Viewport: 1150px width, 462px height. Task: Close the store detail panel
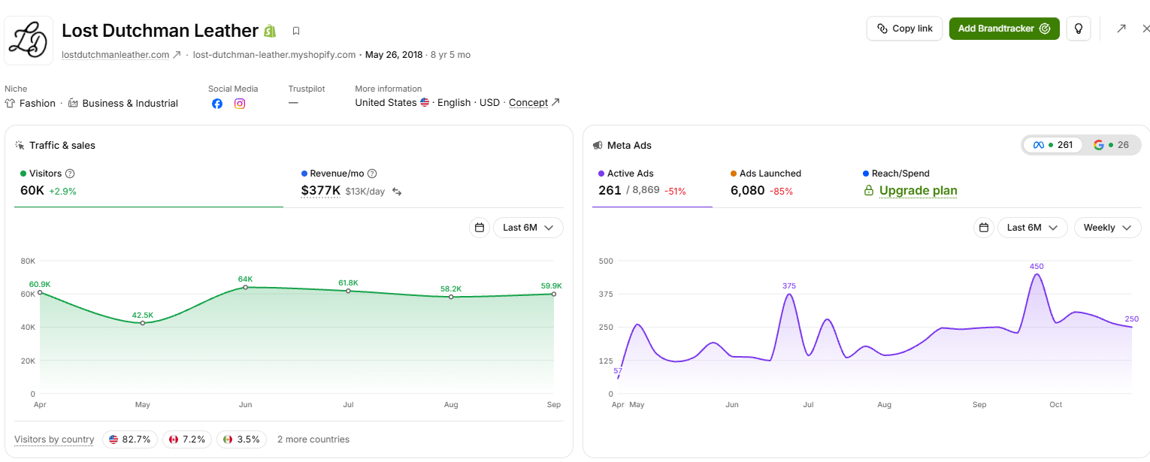click(x=1145, y=29)
